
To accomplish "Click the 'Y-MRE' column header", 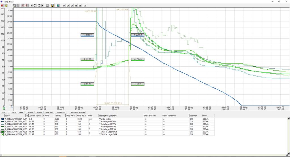I will pyautogui.click(x=59, y=116).
